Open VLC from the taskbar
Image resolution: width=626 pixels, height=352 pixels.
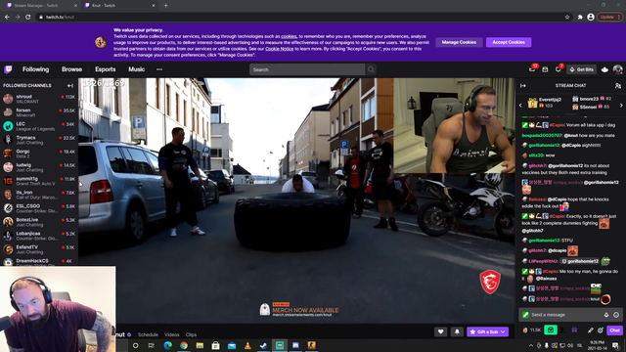tap(247, 345)
